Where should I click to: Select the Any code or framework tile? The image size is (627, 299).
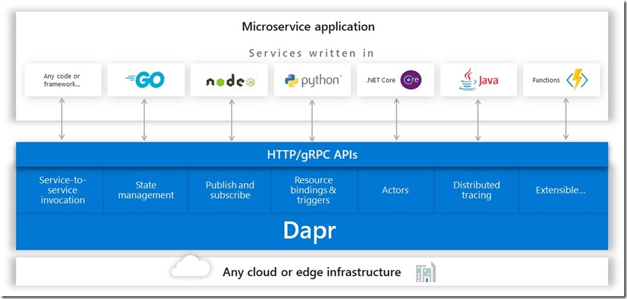[62, 81]
